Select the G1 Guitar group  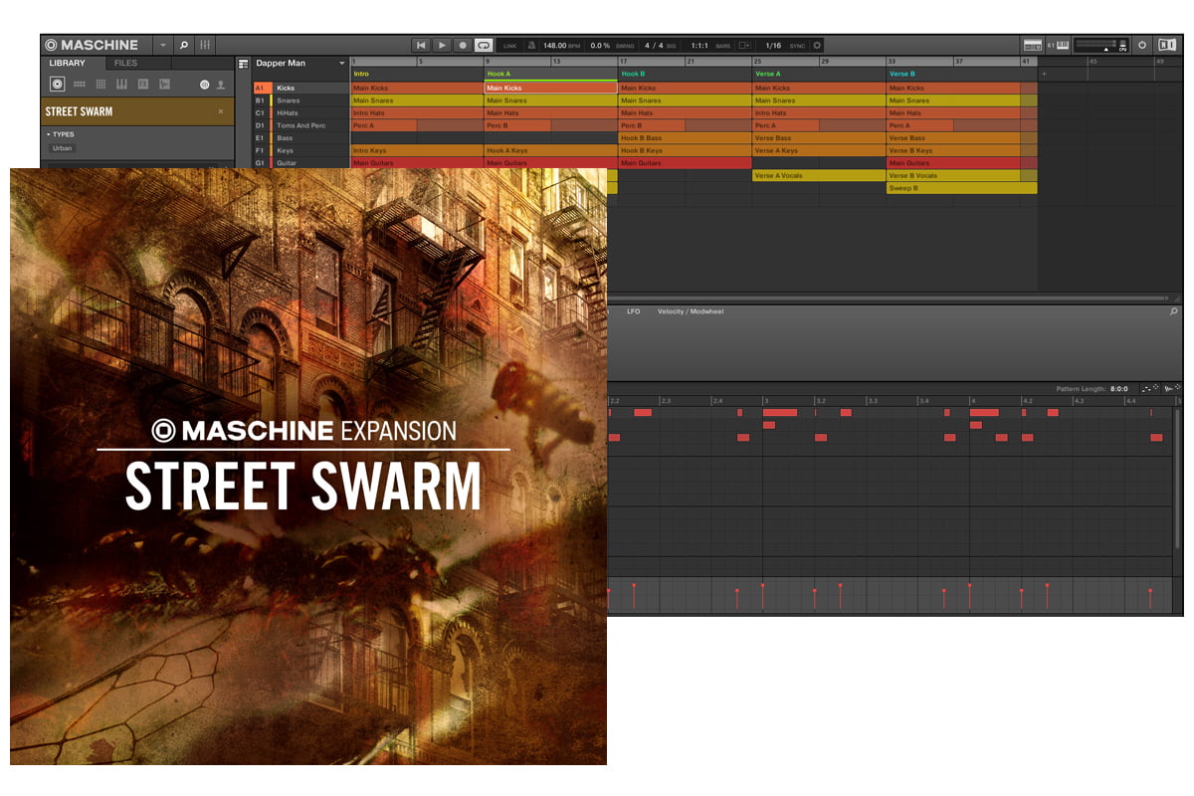point(301,163)
